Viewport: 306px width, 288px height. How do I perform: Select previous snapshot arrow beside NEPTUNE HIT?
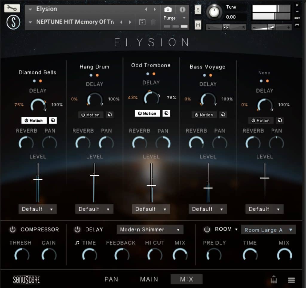121,22
